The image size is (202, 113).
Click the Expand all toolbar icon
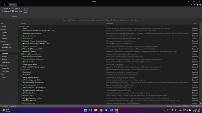(2, 8)
